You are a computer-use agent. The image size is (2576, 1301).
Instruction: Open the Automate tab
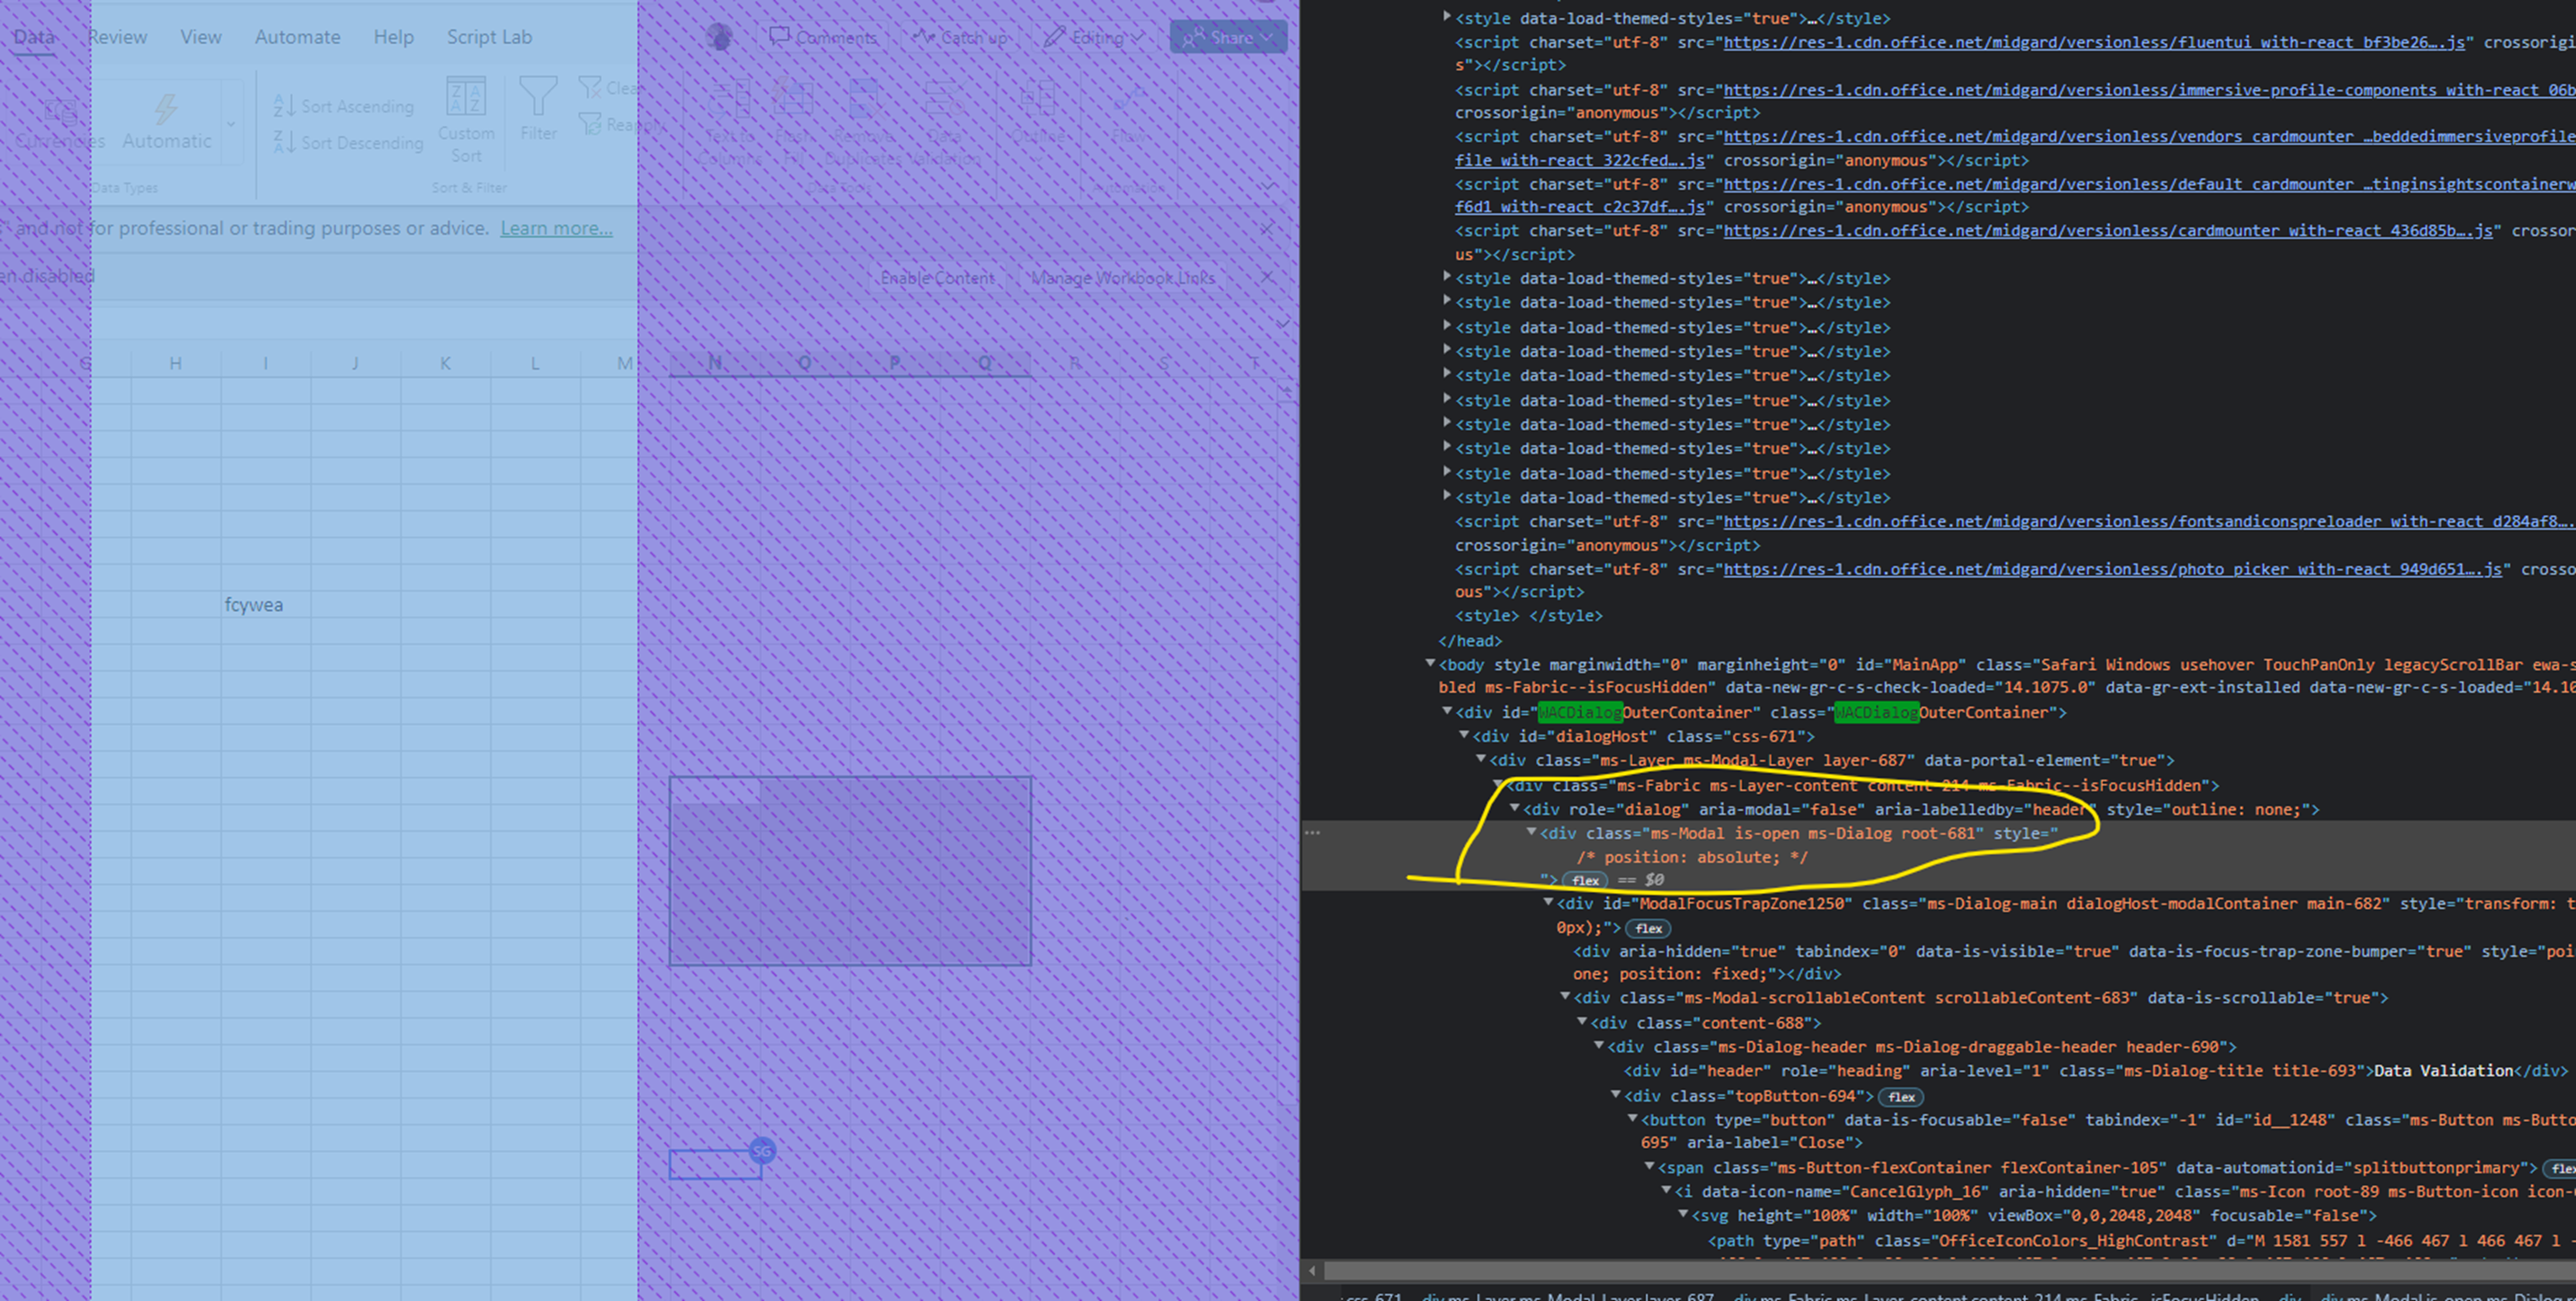[297, 37]
